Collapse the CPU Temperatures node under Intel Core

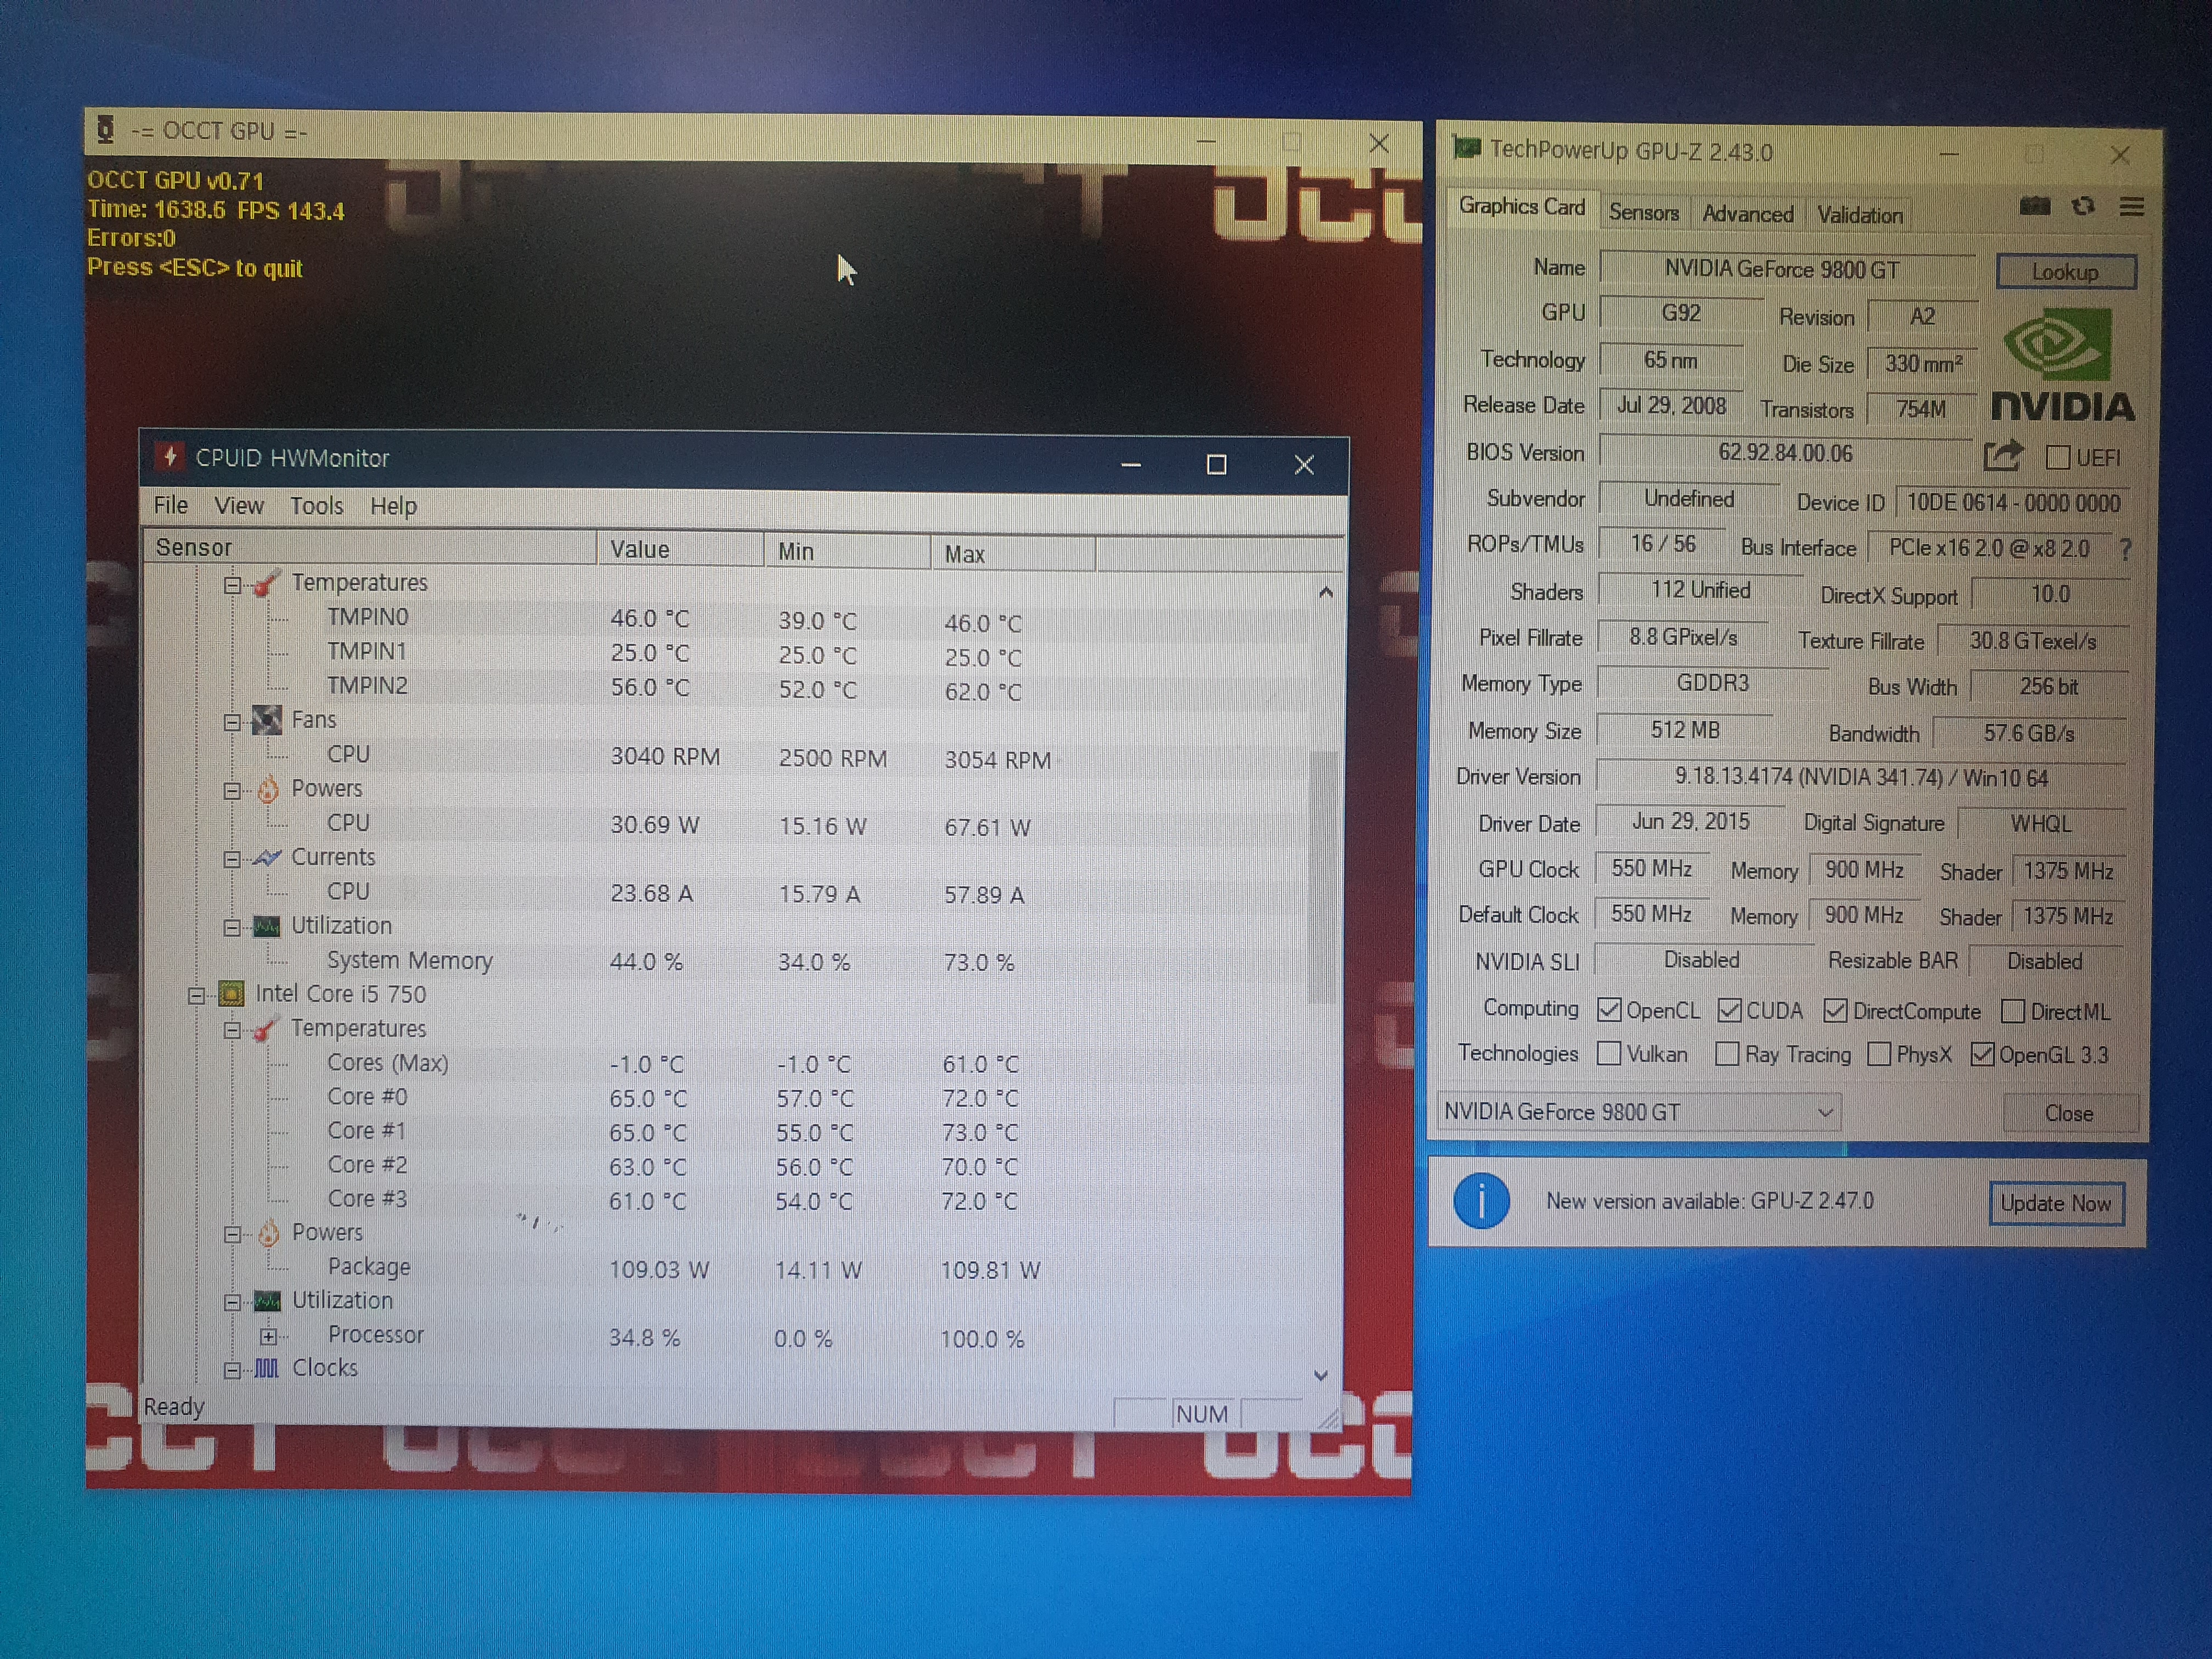click(232, 1030)
